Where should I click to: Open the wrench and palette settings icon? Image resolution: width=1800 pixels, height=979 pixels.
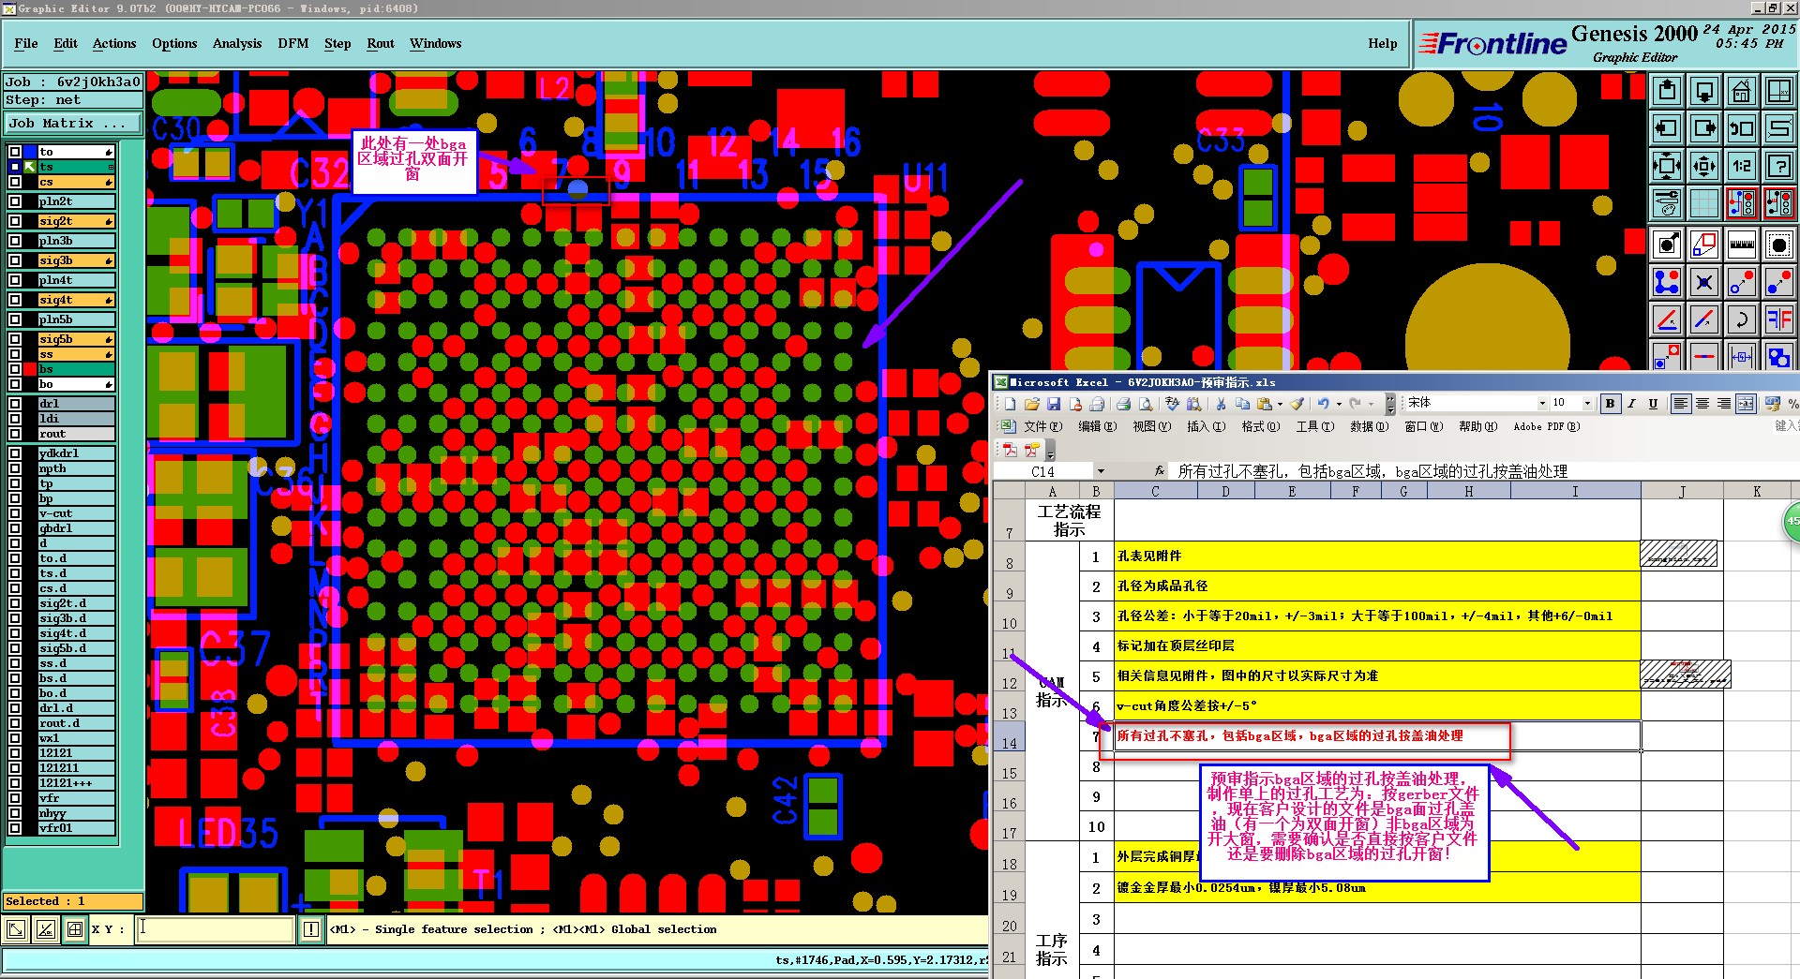coord(1667,203)
